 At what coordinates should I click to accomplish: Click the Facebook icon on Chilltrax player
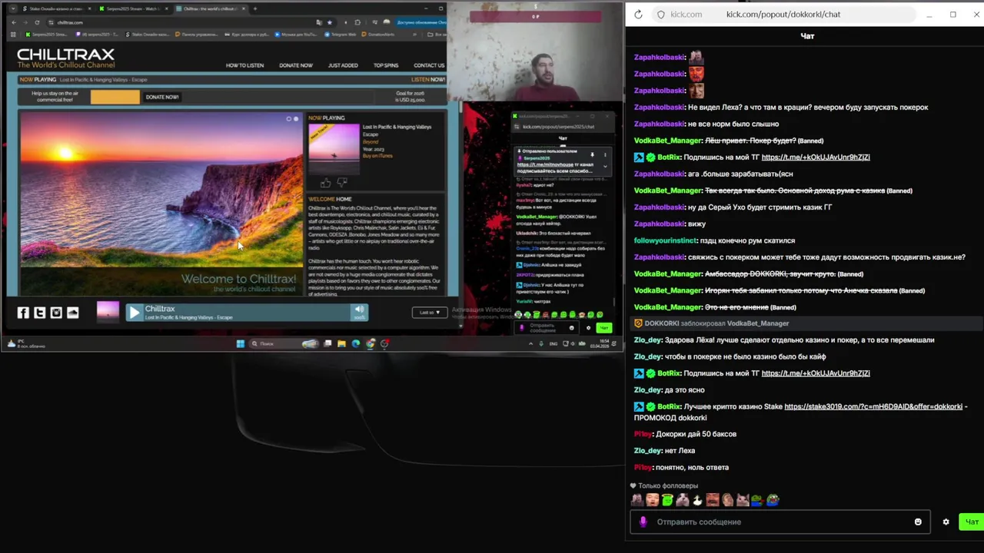click(x=23, y=313)
